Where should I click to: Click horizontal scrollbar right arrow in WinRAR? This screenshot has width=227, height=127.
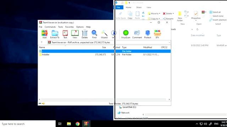(169, 99)
